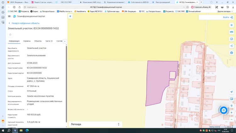The height and width of the screenshot is (133, 236).
Task: Switch to the Реестр извещений tab
Action: (163, 2)
